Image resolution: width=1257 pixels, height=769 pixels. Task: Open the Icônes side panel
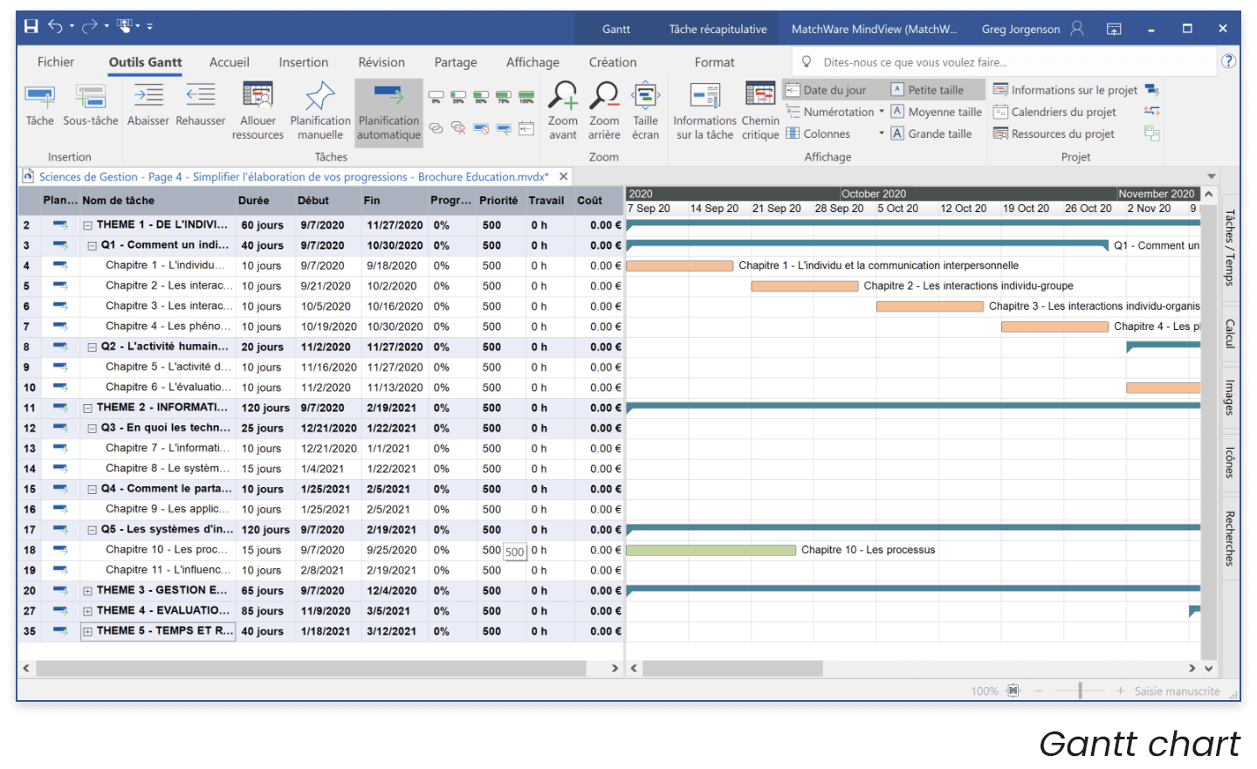1229,463
